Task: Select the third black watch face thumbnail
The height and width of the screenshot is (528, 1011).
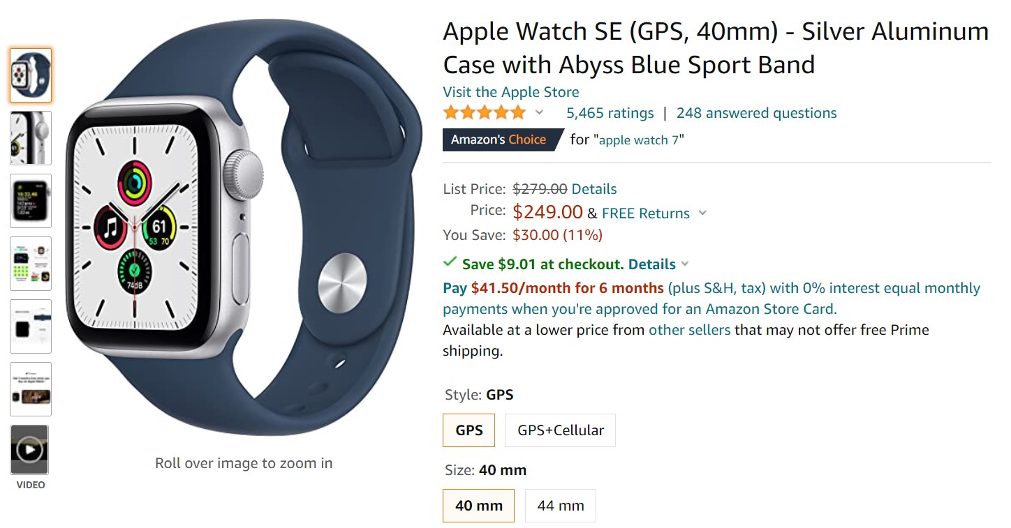Action: (x=31, y=201)
